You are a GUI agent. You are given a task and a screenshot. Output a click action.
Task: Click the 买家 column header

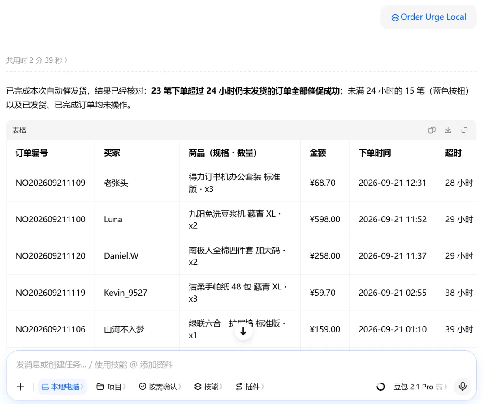pyautogui.click(x=112, y=153)
